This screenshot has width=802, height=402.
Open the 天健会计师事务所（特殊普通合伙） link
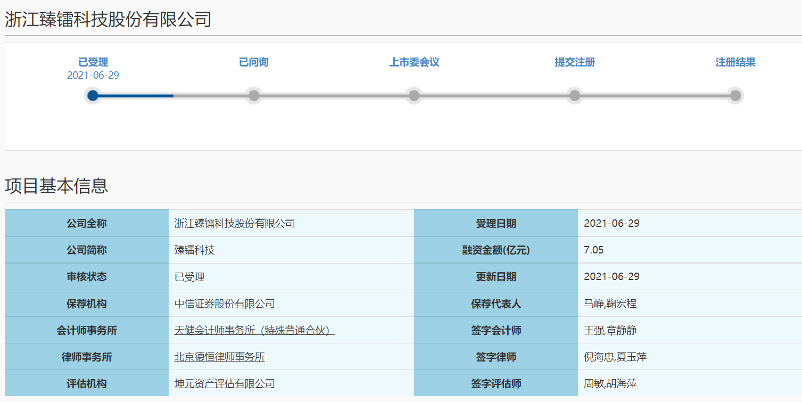pos(254,331)
